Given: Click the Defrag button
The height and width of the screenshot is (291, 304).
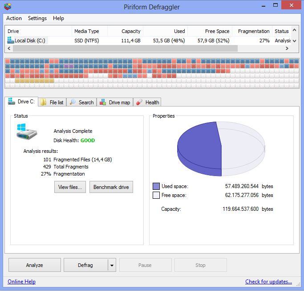Looking at the screenshot, I should point(85,265).
